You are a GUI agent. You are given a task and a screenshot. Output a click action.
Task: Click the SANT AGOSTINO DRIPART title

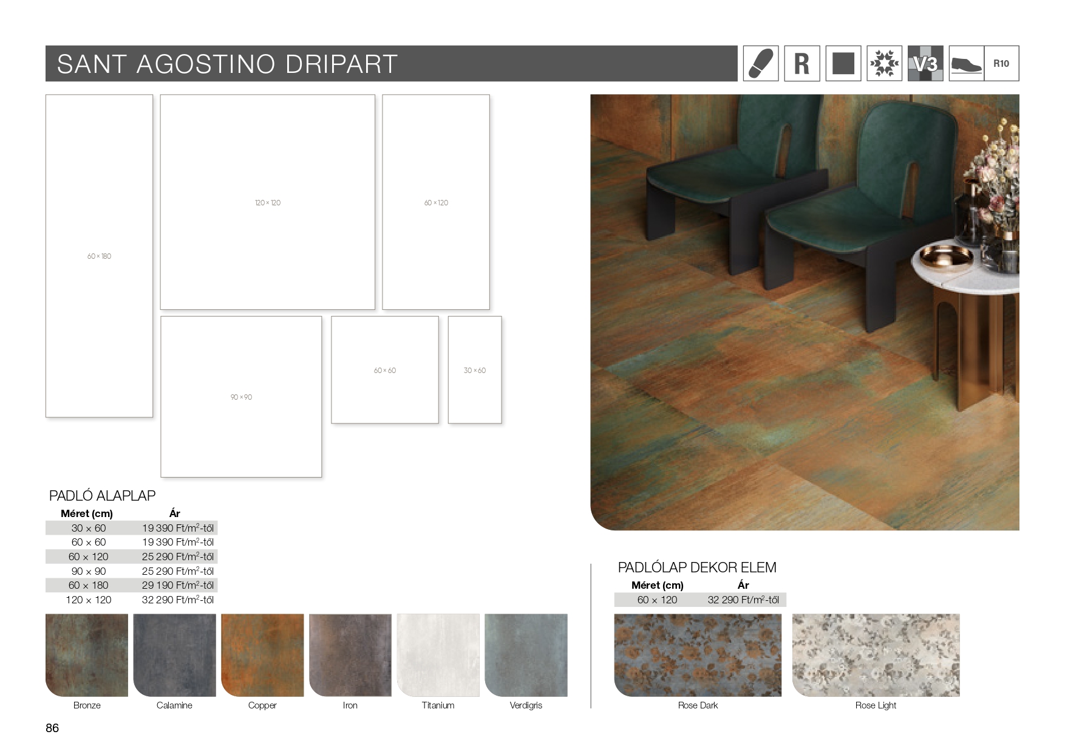click(227, 64)
